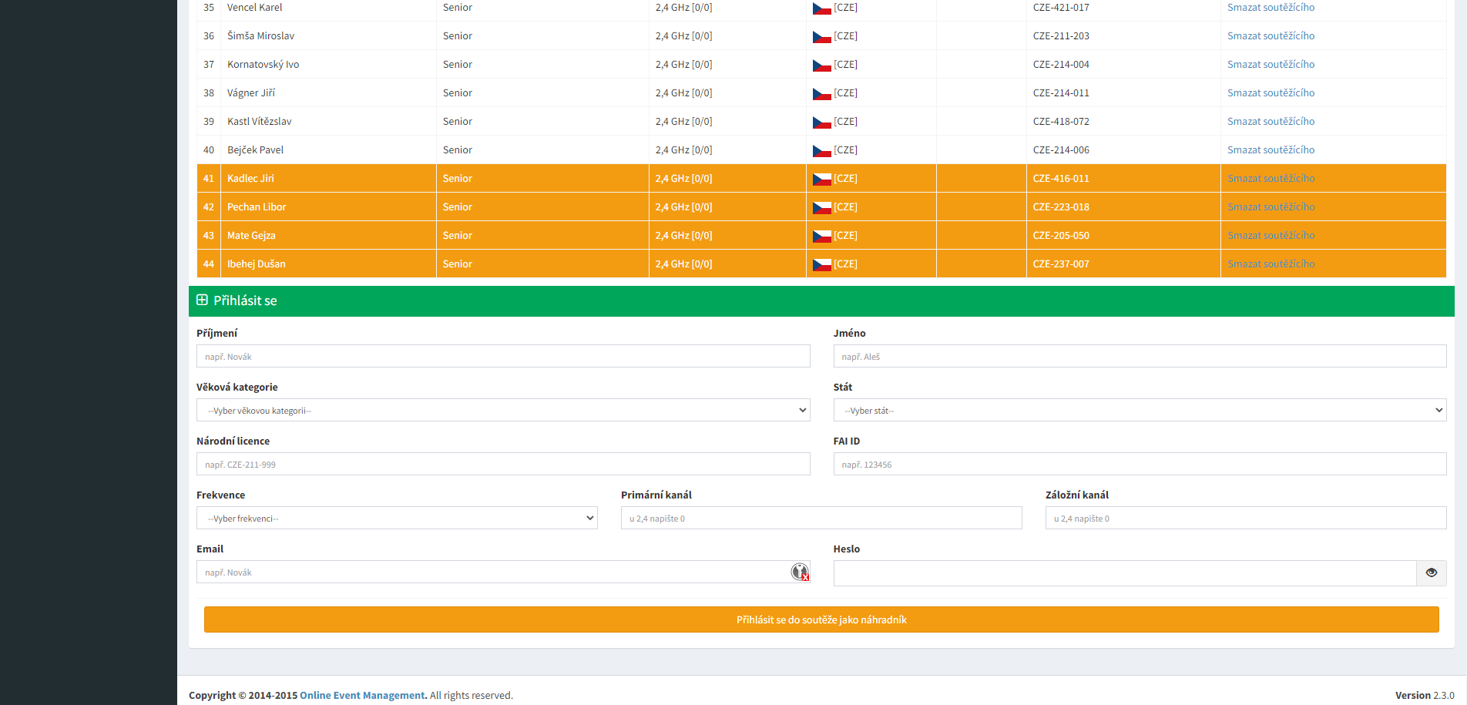Viewport: 1467px width, 705px height.
Task: Click Smazat soutěžícího for Mate Gejza
Action: click(x=1271, y=235)
